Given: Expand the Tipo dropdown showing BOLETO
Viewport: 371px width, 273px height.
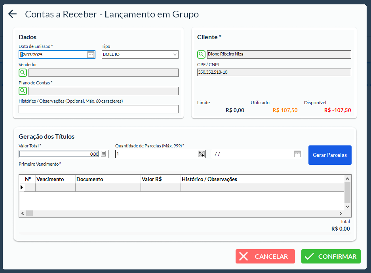Looking at the screenshot, I should (x=175, y=54).
